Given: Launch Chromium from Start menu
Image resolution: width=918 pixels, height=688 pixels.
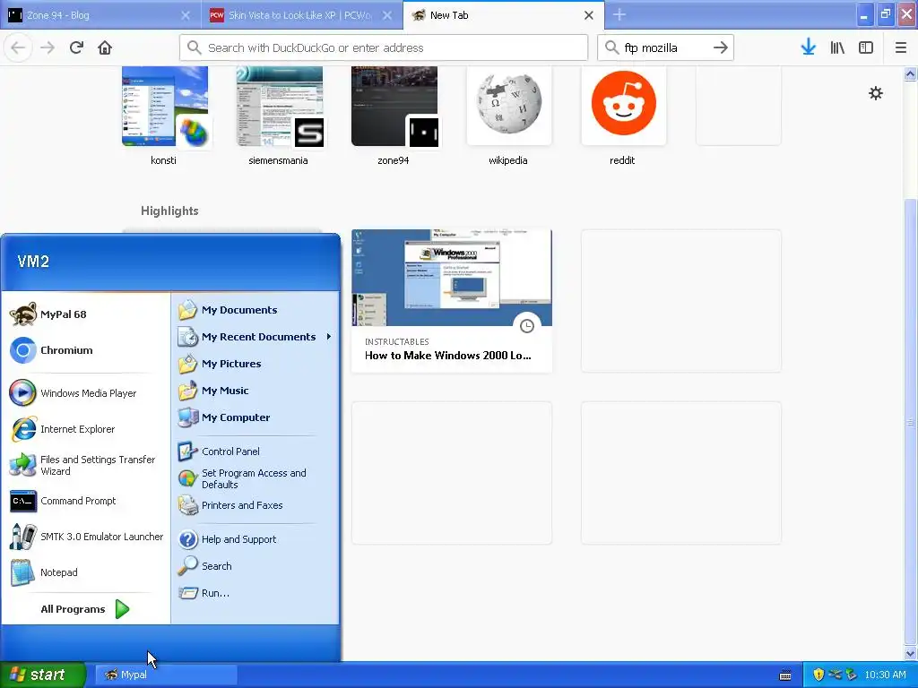Looking at the screenshot, I should click(x=87, y=350).
